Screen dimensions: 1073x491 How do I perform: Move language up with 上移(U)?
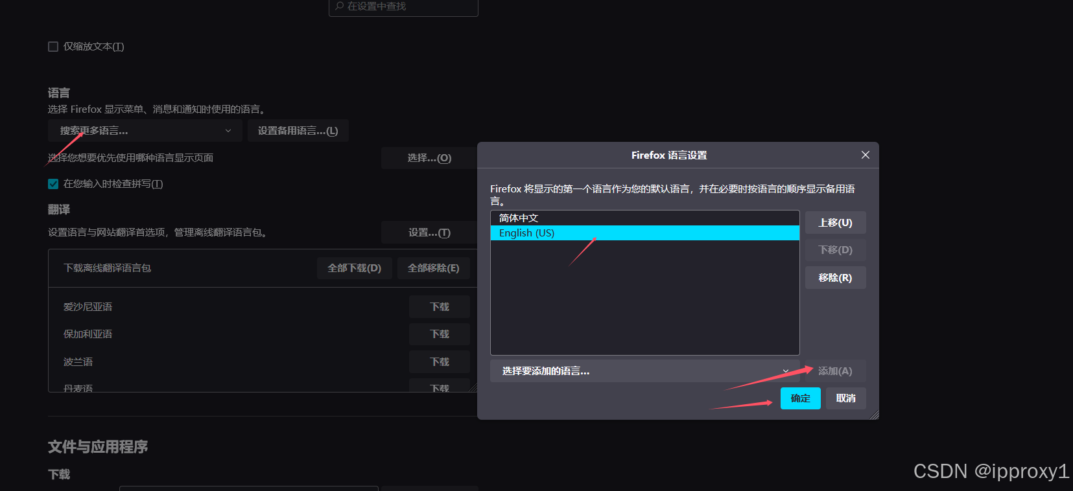836,223
